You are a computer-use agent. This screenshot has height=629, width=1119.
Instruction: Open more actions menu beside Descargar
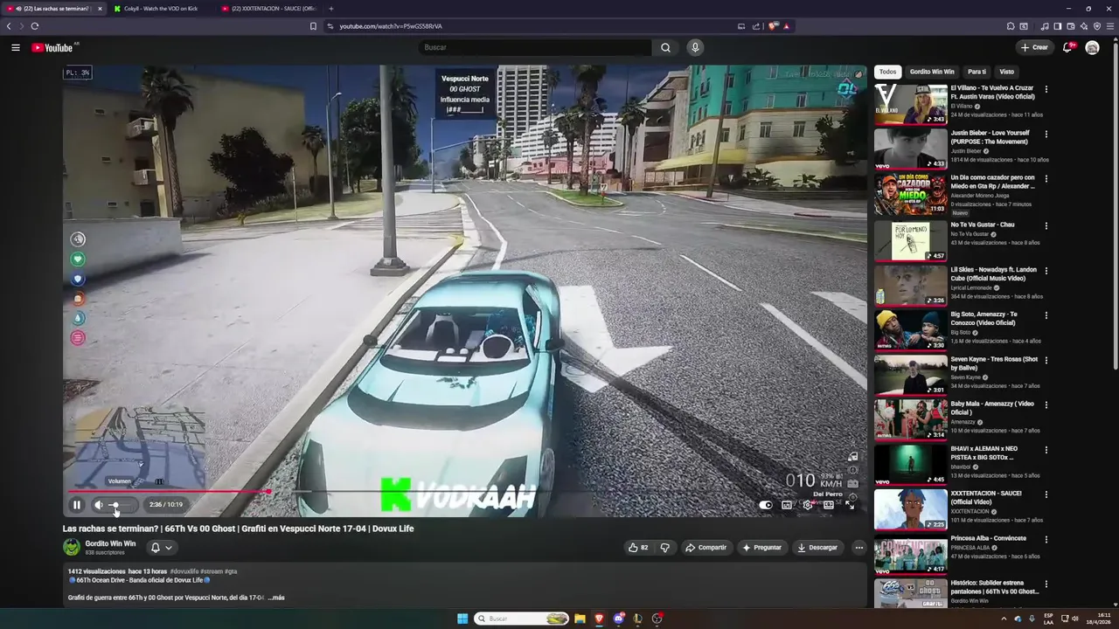click(858, 548)
